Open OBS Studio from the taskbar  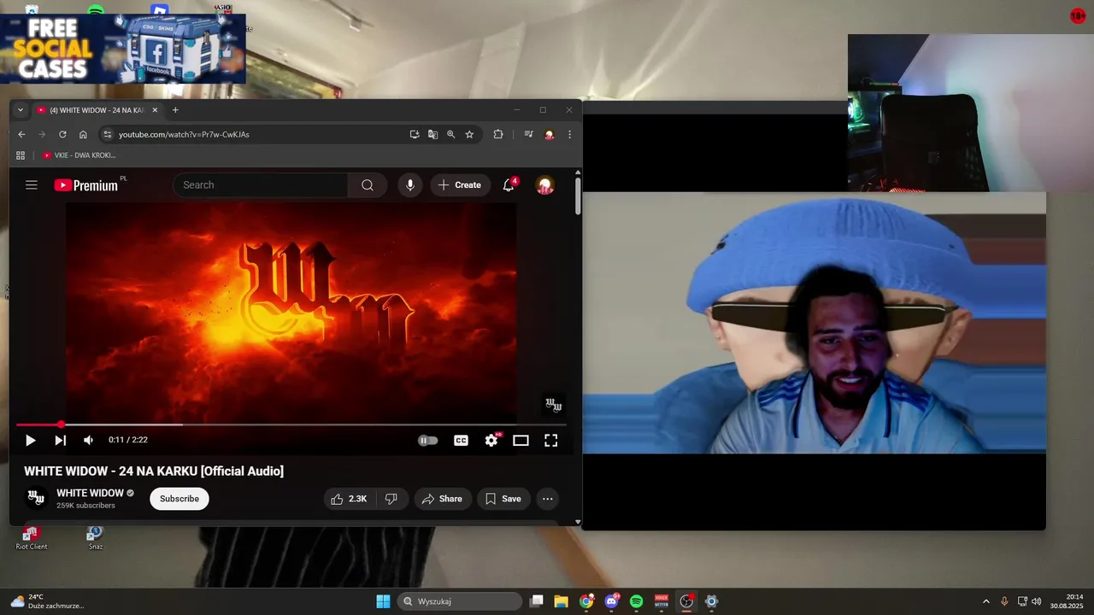(686, 601)
